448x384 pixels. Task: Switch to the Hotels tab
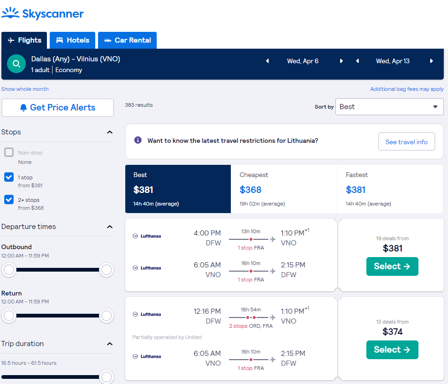73,40
